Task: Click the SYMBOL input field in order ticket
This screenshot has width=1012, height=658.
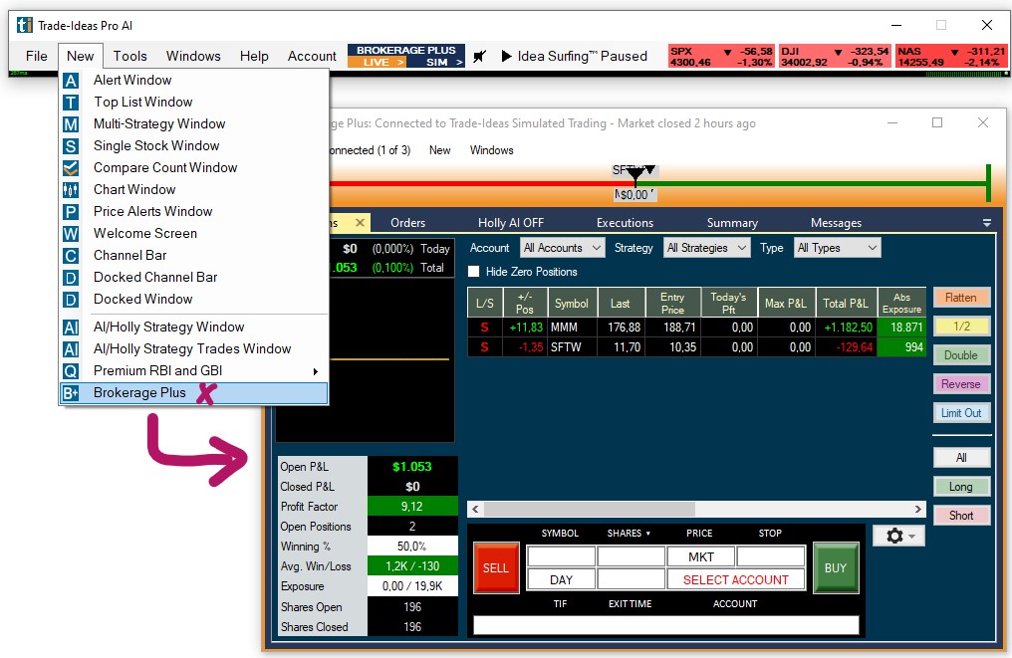Action: [561, 556]
